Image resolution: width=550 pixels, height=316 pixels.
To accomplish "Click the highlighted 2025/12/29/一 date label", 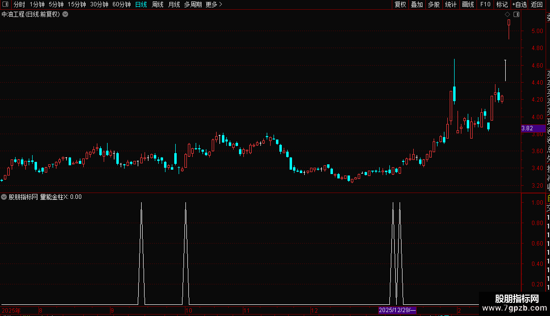I will click(x=397, y=310).
